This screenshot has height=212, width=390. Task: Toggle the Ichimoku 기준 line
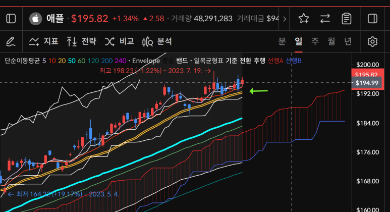[x=231, y=61]
